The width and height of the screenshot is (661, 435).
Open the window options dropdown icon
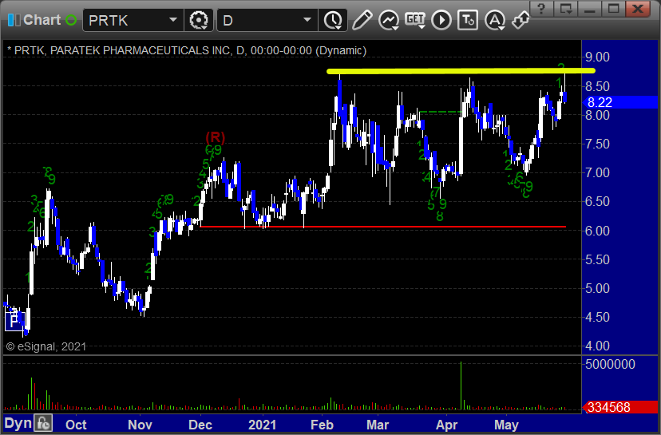(x=565, y=9)
